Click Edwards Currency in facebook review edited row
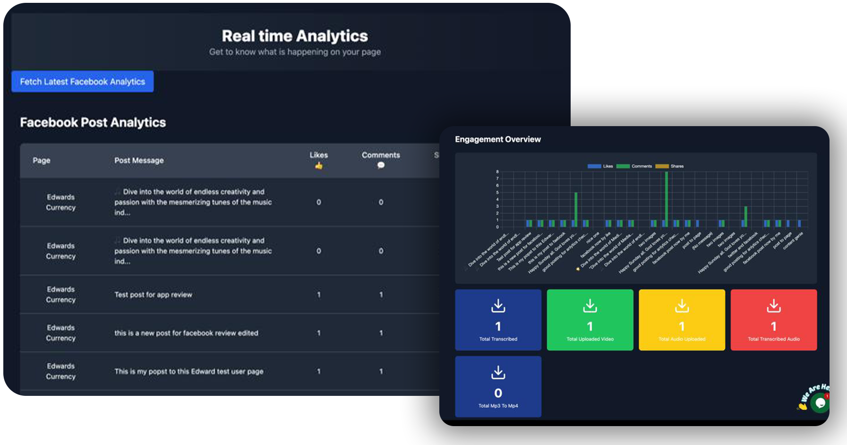Screen dimensions: 847x445 point(61,333)
